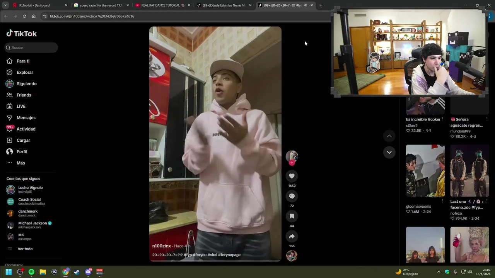Open more options for Señora aguacate video

coord(487,119)
